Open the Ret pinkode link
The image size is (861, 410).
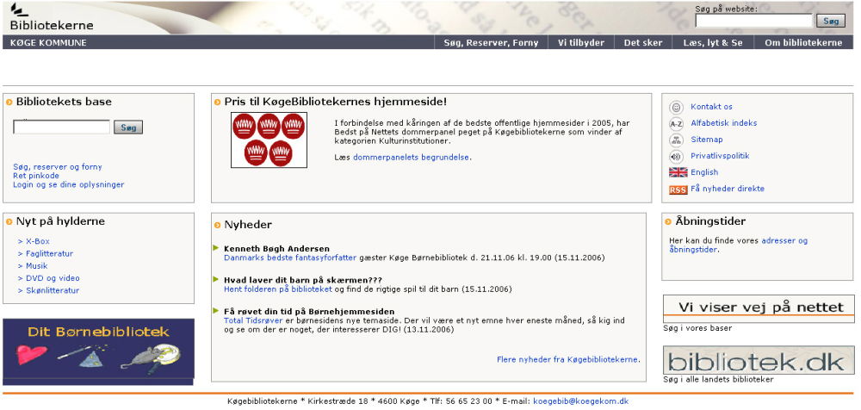click(x=36, y=176)
